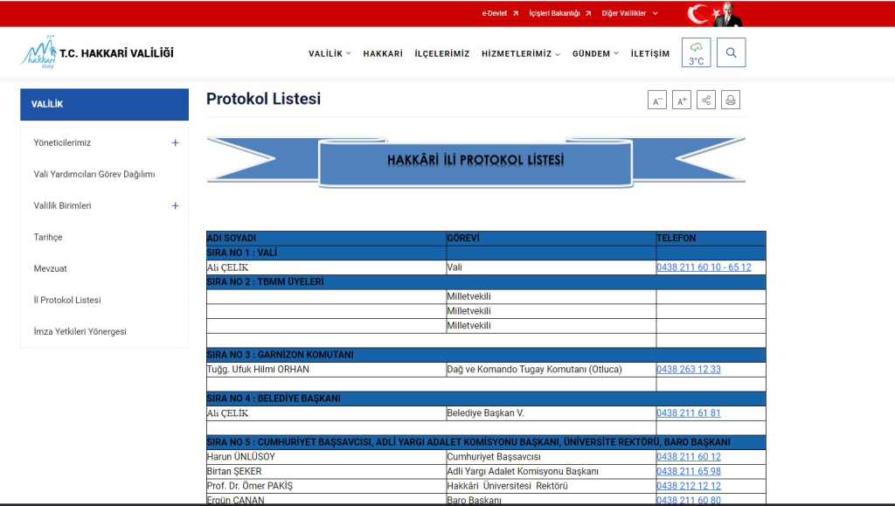Click the Hakkari Valiliği logo
Image resolution: width=895 pixels, height=506 pixels.
coord(97,52)
